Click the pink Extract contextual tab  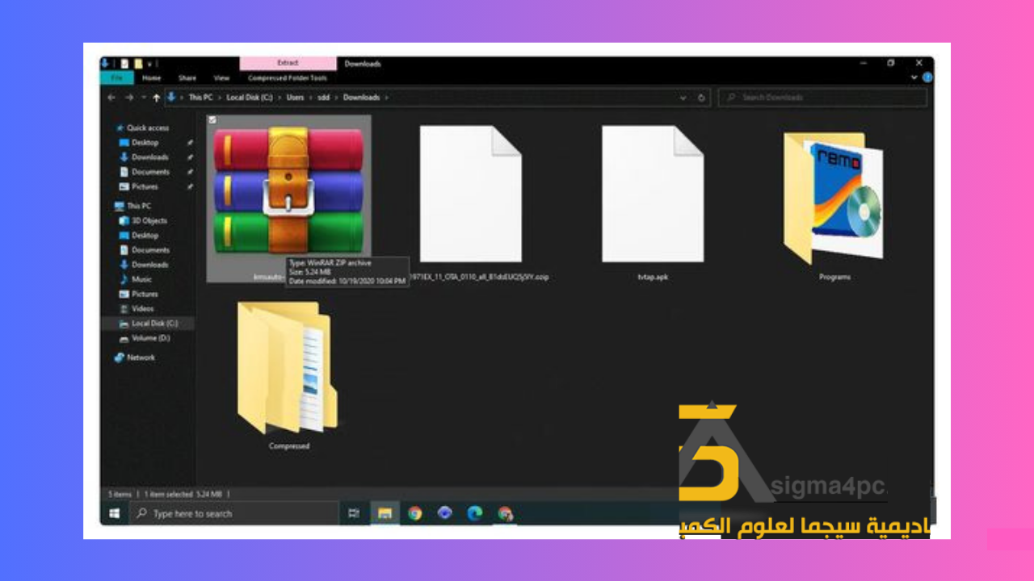click(x=288, y=63)
